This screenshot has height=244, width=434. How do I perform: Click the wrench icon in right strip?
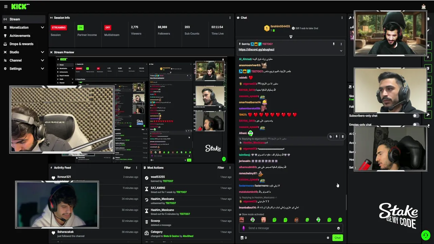[x=429, y=115]
